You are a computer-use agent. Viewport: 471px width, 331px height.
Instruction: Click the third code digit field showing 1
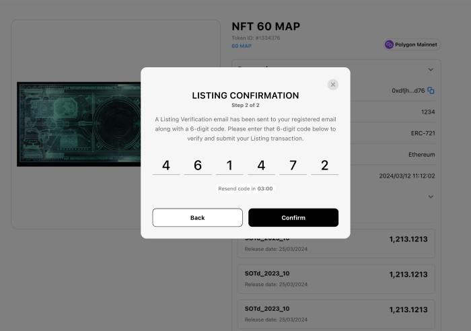tap(229, 165)
